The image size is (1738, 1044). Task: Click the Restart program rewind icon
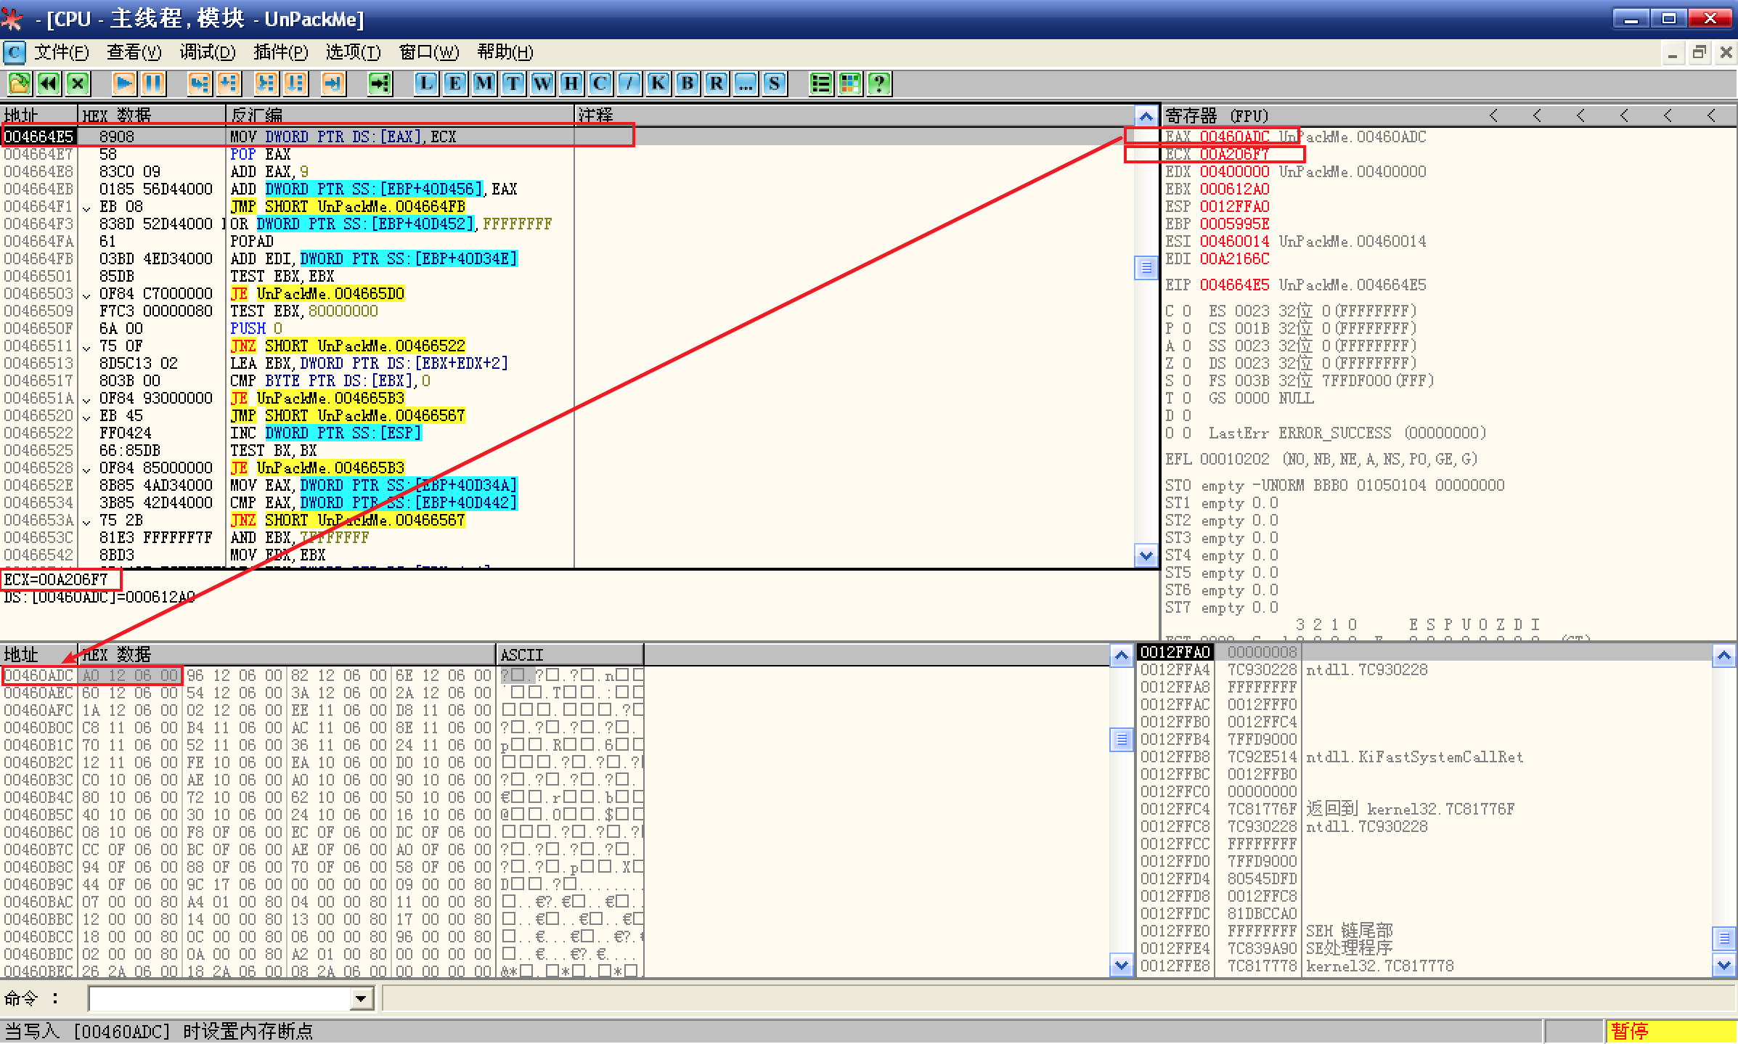(49, 83)
